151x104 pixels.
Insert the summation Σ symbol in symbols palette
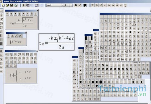click(130, 44)
